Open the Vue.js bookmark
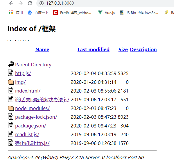 tap(106, 13)
